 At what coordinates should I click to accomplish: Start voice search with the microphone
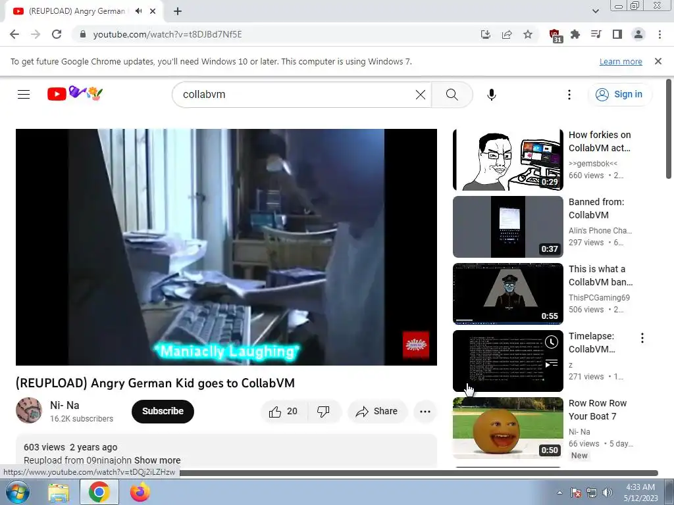click(x=492, y=95)
